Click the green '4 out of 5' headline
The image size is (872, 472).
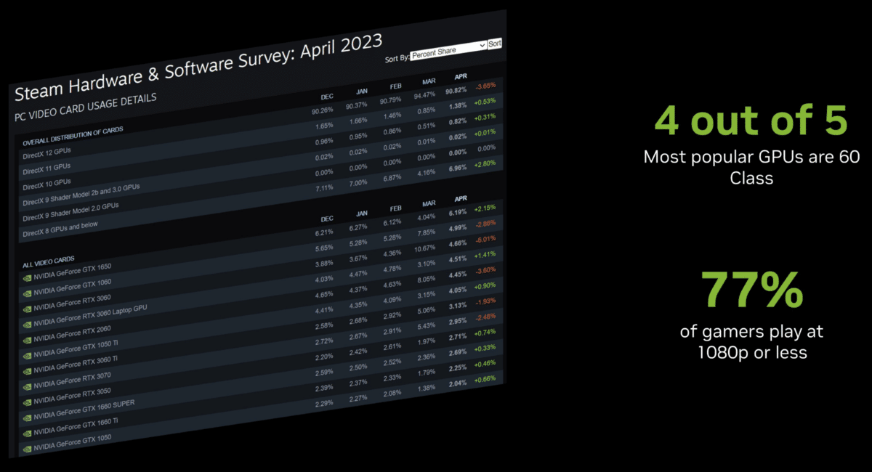click(x=751, y=121)
